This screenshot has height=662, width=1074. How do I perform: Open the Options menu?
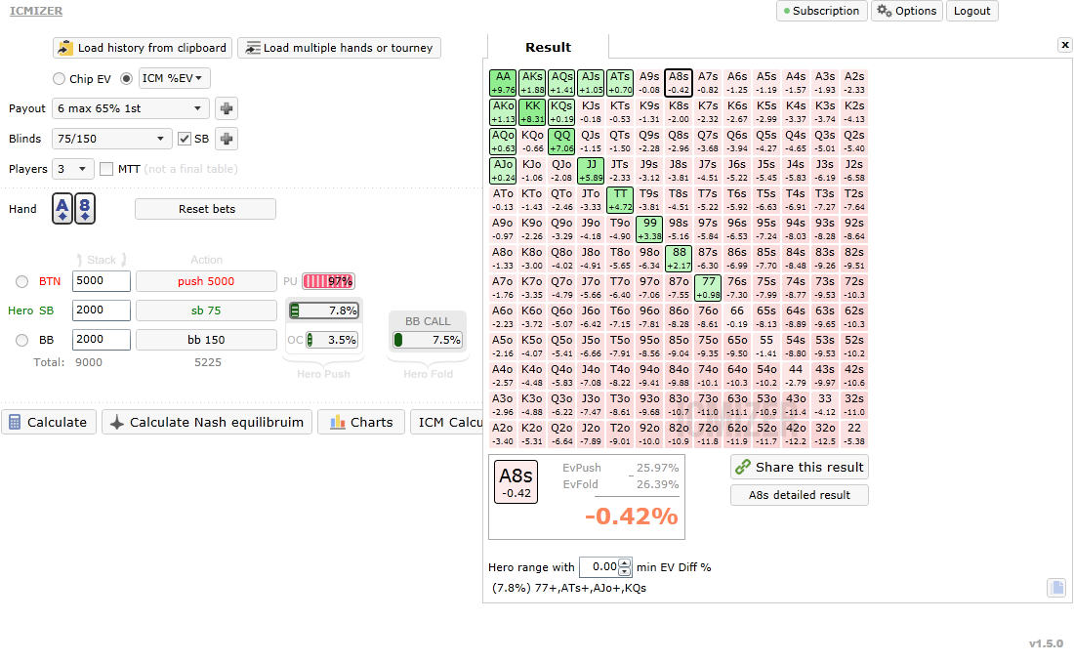(907, 11)
